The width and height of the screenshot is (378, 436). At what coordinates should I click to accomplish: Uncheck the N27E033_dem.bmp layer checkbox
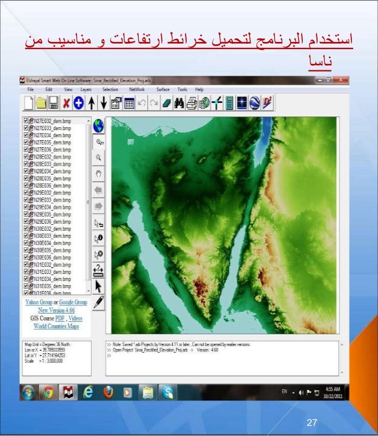(x=26, y=128)
